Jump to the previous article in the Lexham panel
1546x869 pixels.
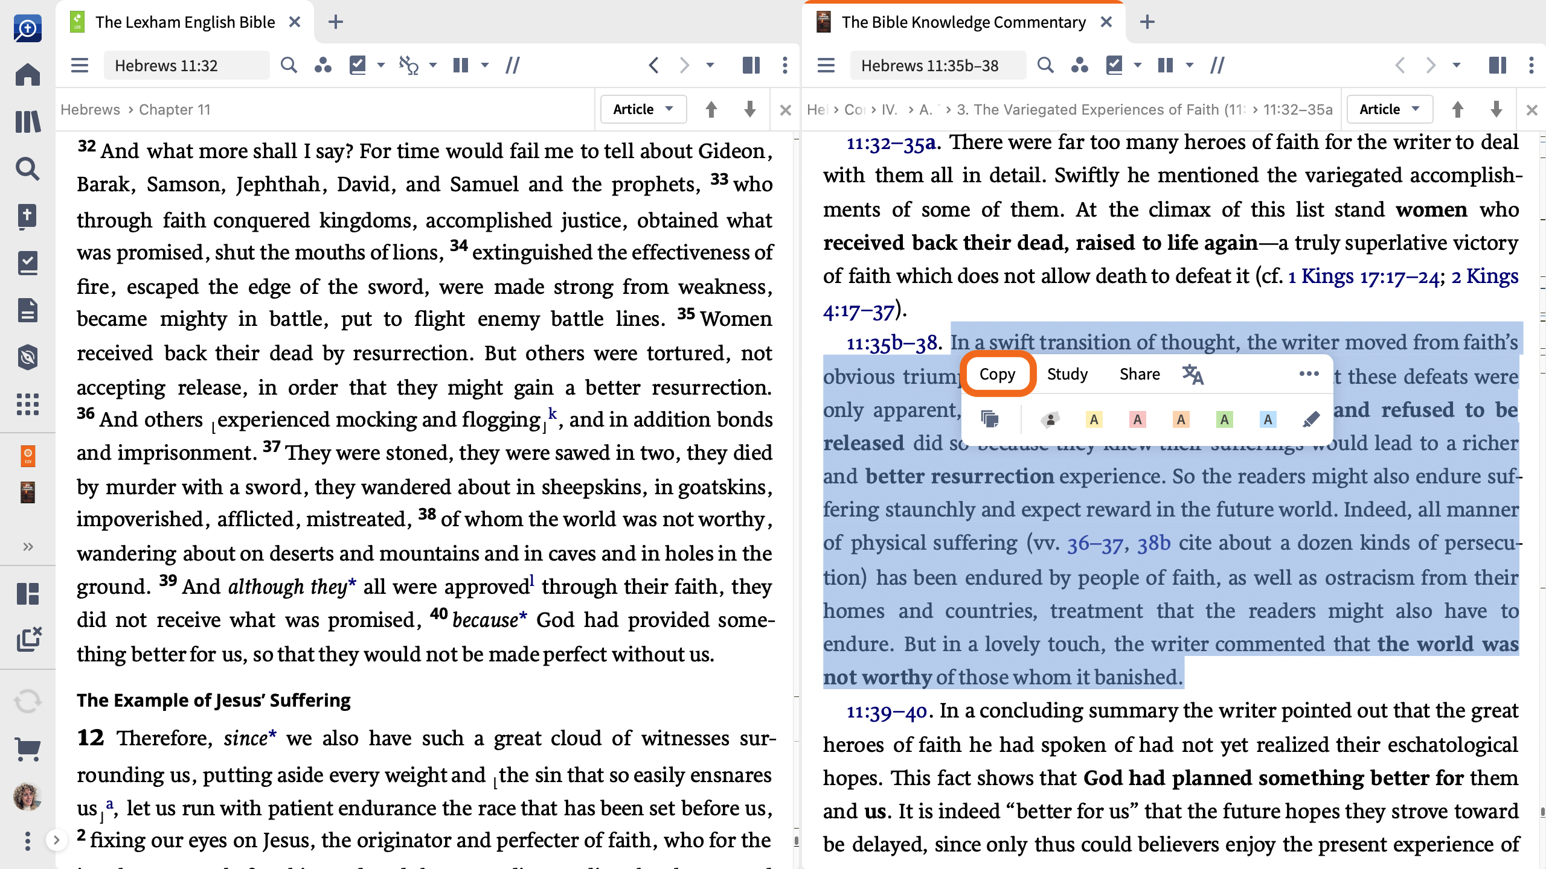[x=711, y=109]
